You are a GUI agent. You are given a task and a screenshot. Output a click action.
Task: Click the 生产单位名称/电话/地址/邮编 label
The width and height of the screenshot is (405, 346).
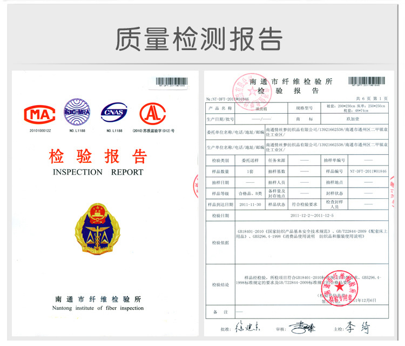tap(235, 148)
